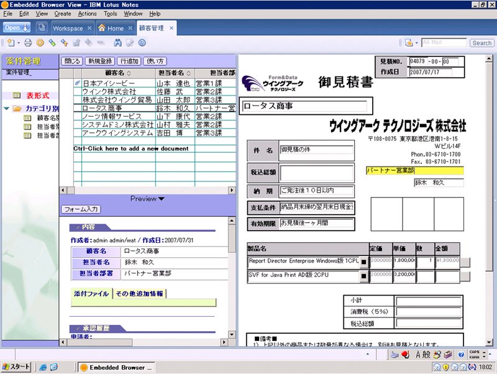Screen dimensions: 497x374
Task: Switch to その他追加情報 tab in preview
Action: tap(139, 293)
